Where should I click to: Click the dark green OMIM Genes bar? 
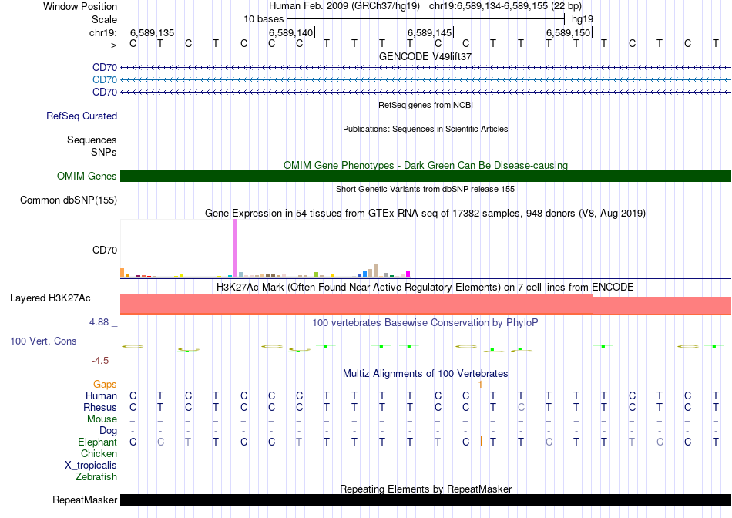tap(425, 177)
